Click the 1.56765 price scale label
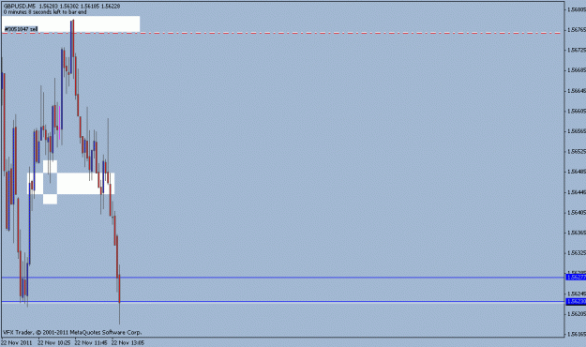 click(x=577, y=29)
